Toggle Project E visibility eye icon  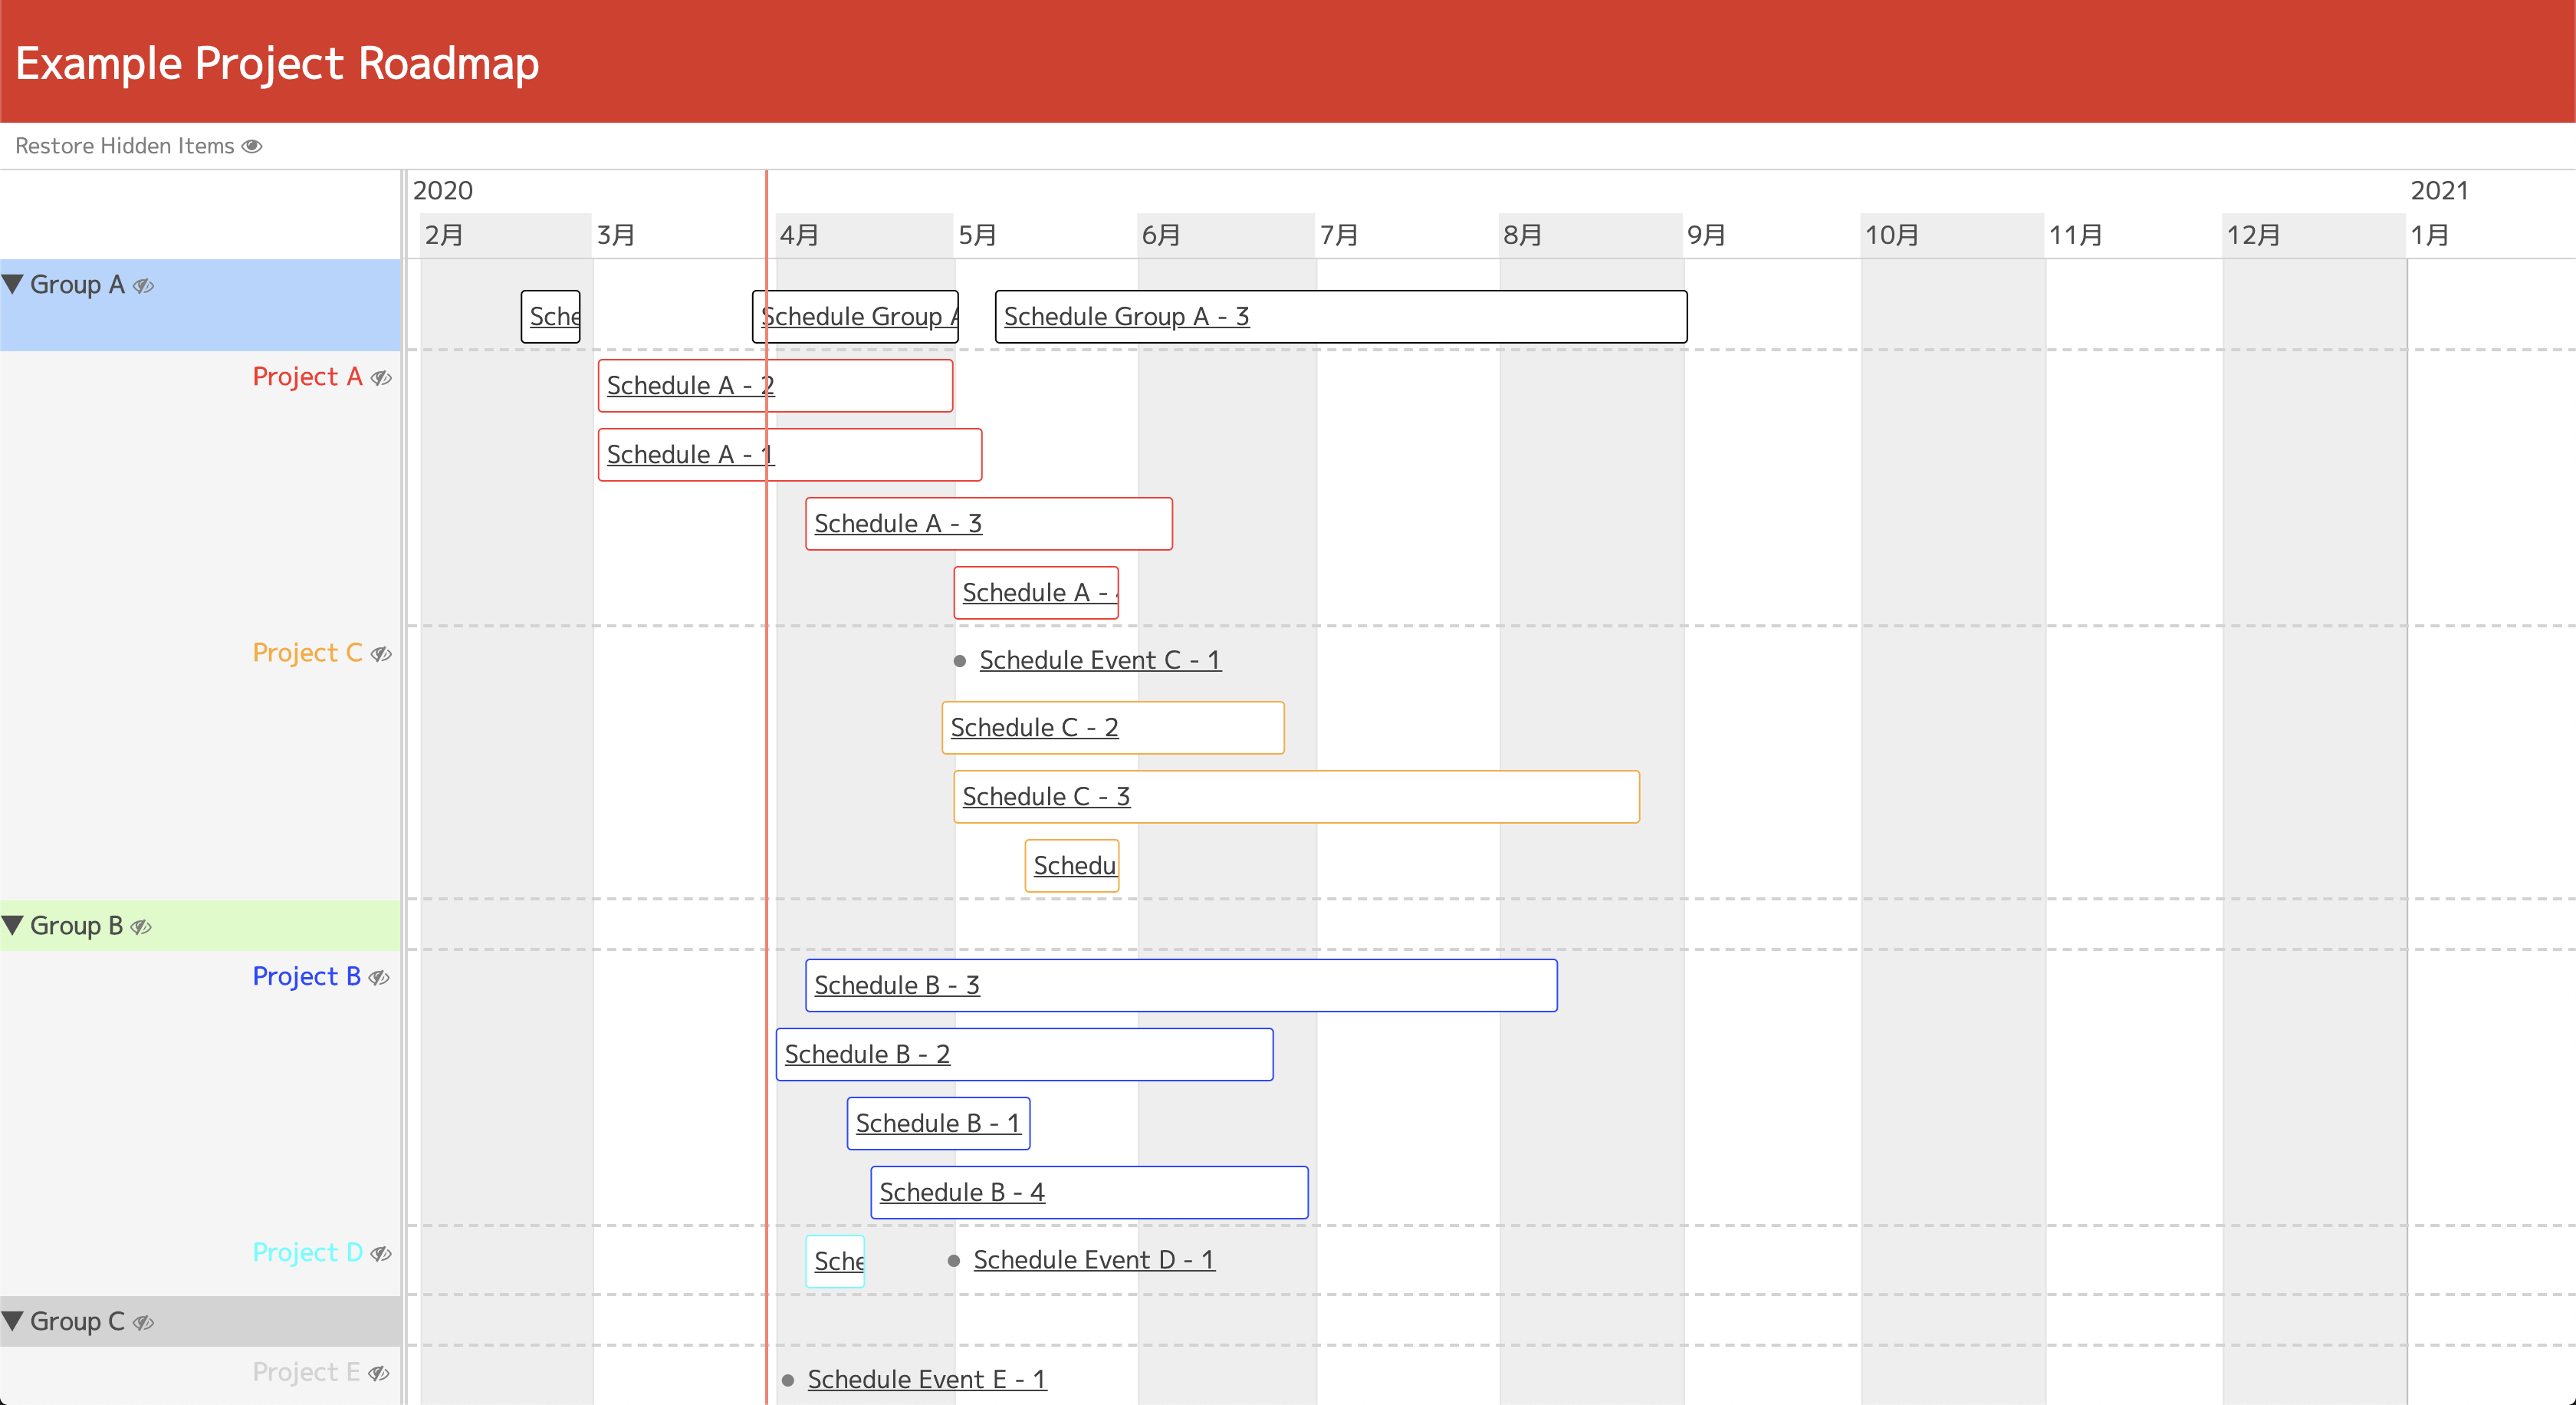[x=379, y=1374]
